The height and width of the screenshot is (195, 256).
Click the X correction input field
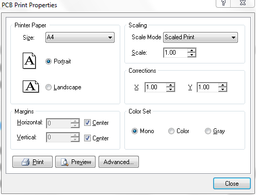point(155,87)
